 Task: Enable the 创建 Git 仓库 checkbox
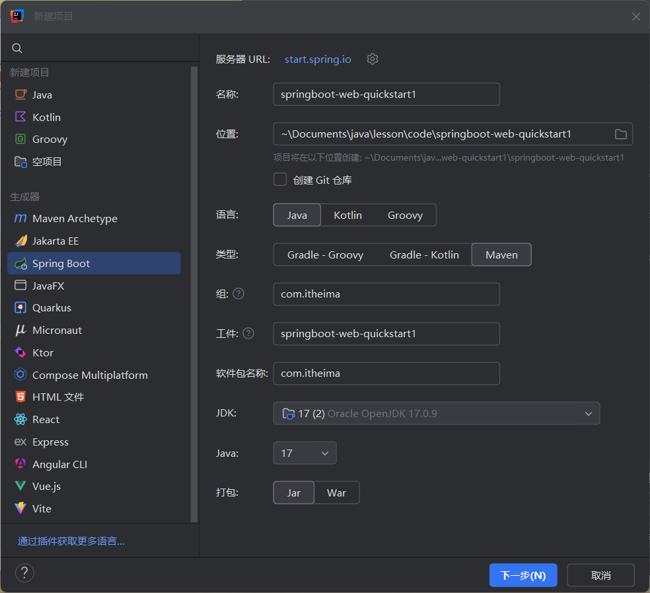tap(280, 179)
